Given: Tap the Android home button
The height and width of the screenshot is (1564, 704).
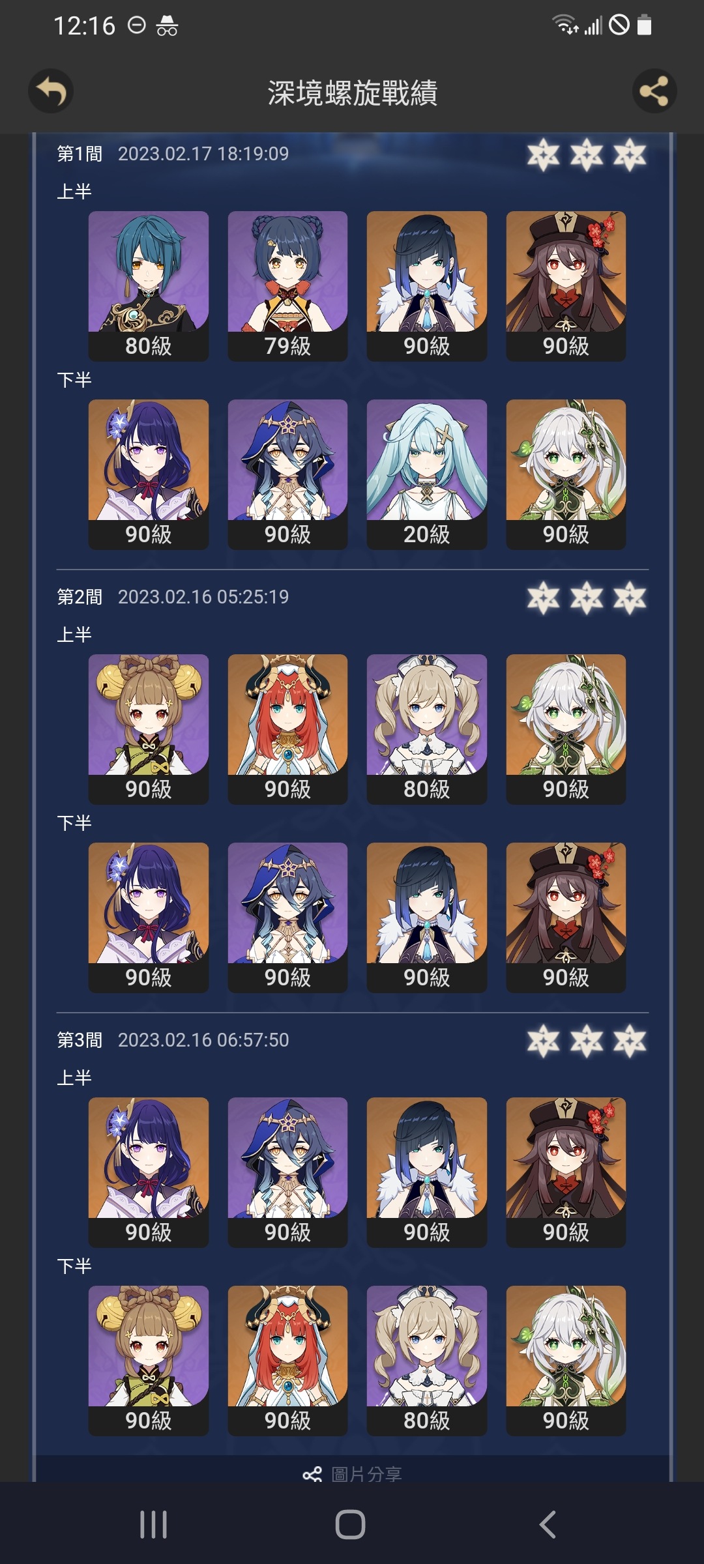Looking at the screenshot, I should [x=351, y=1524].
